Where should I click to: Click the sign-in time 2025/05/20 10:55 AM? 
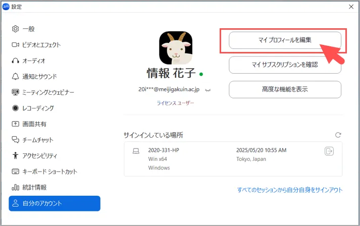point(261,150)
